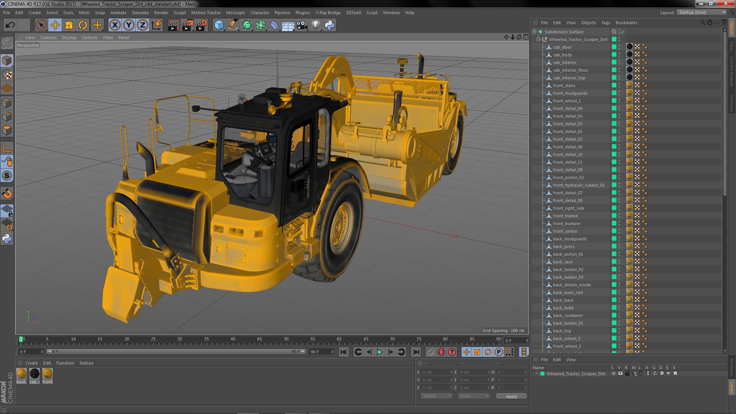Toggle the X-axis lock icon
This screenshot has height=414, width=736.
pos(115,25)
